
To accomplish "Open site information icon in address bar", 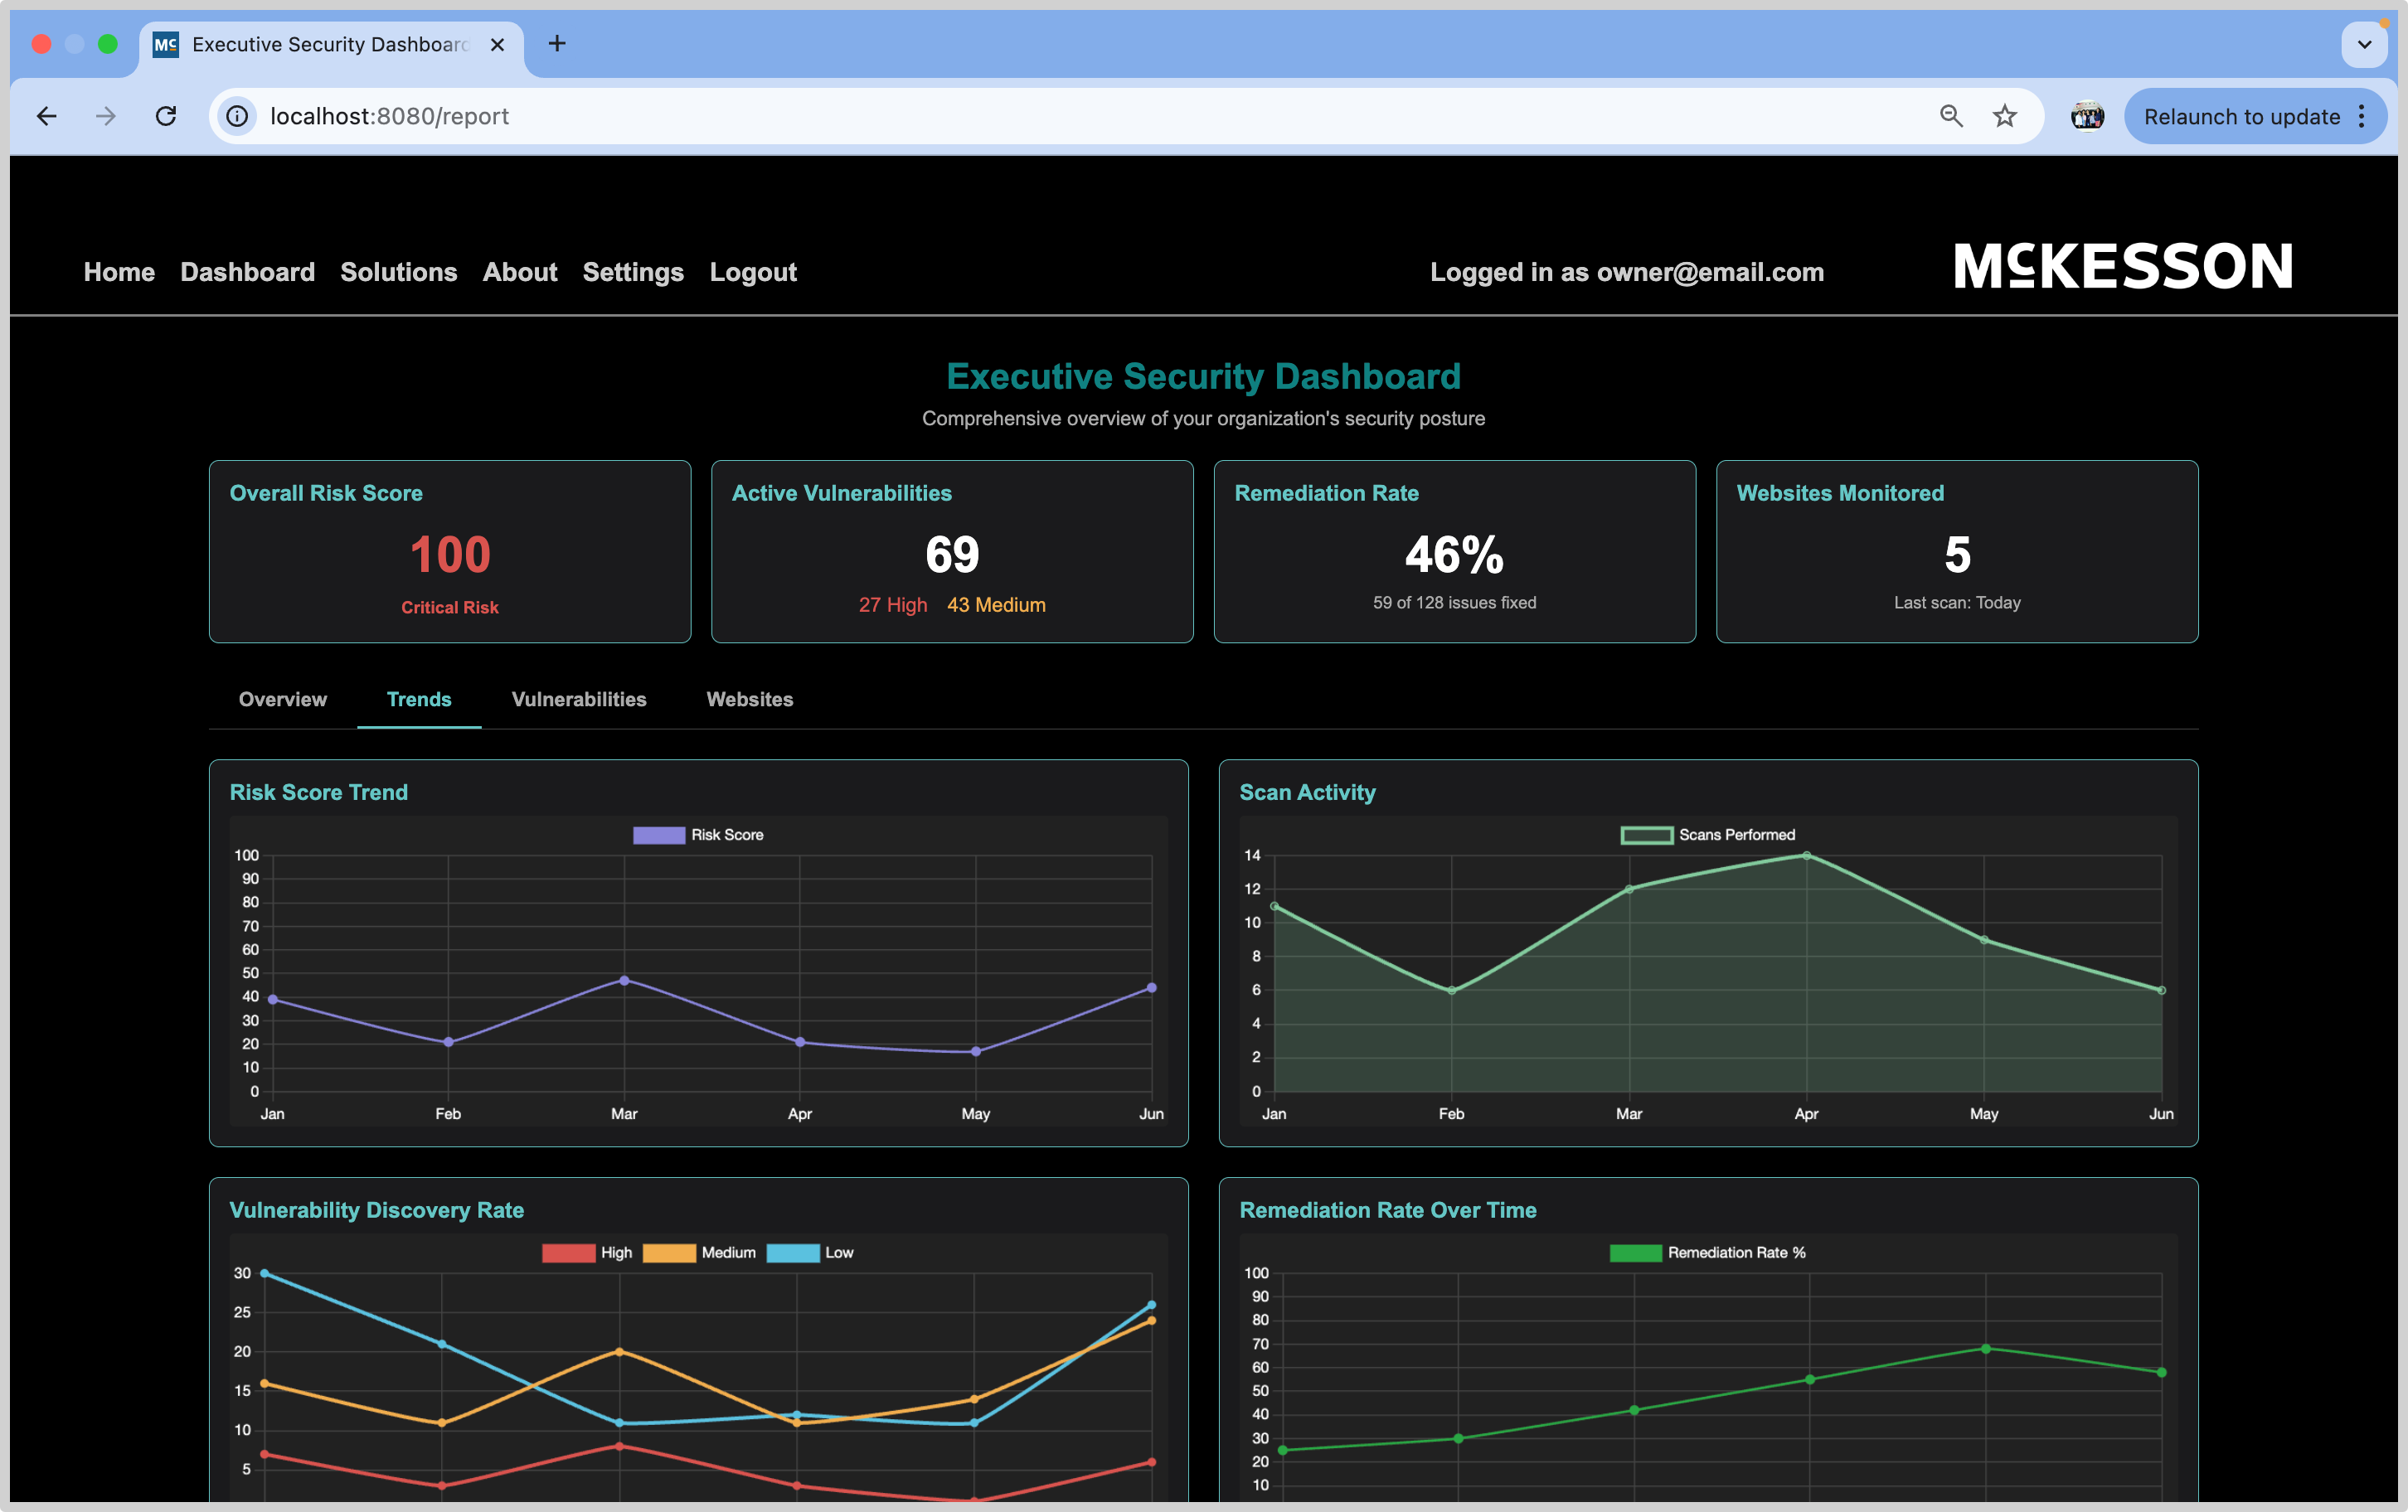I will (237, 116).
